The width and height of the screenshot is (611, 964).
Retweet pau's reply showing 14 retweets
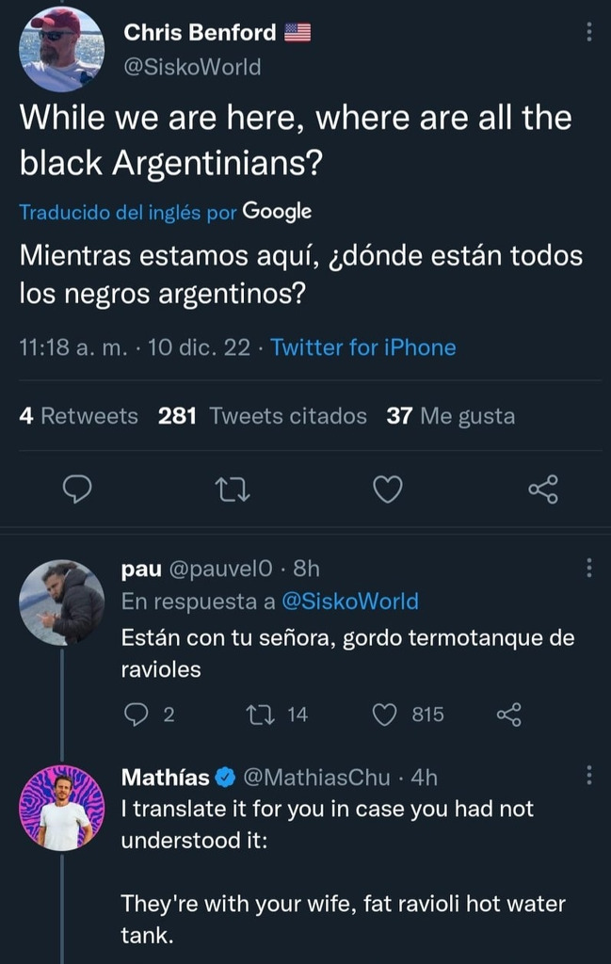pos(260,715)
